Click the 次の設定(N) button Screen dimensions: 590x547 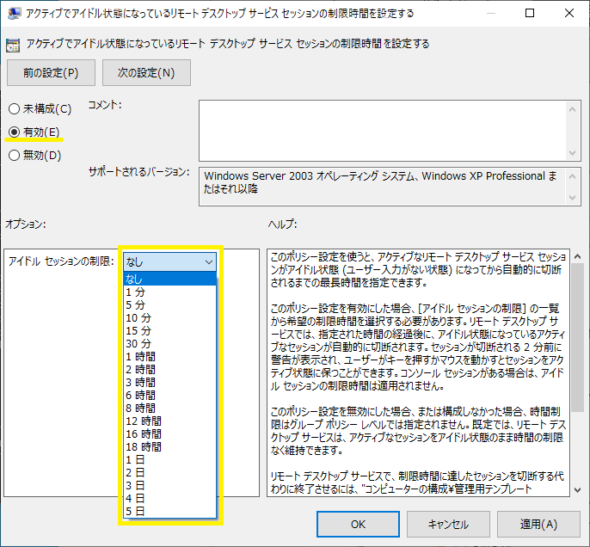coord(146,72)
